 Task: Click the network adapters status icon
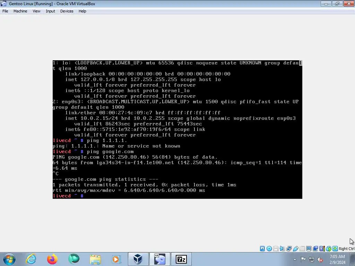pos(289,249)
